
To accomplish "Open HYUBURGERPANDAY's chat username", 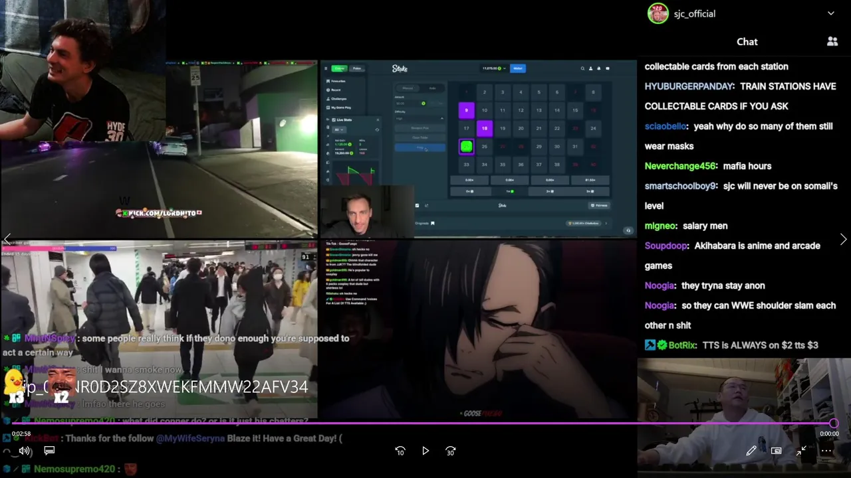I will click(689, 86).
